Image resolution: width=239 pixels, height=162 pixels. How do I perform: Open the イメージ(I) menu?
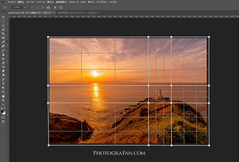pyautogui.click(x=30, y=2)
